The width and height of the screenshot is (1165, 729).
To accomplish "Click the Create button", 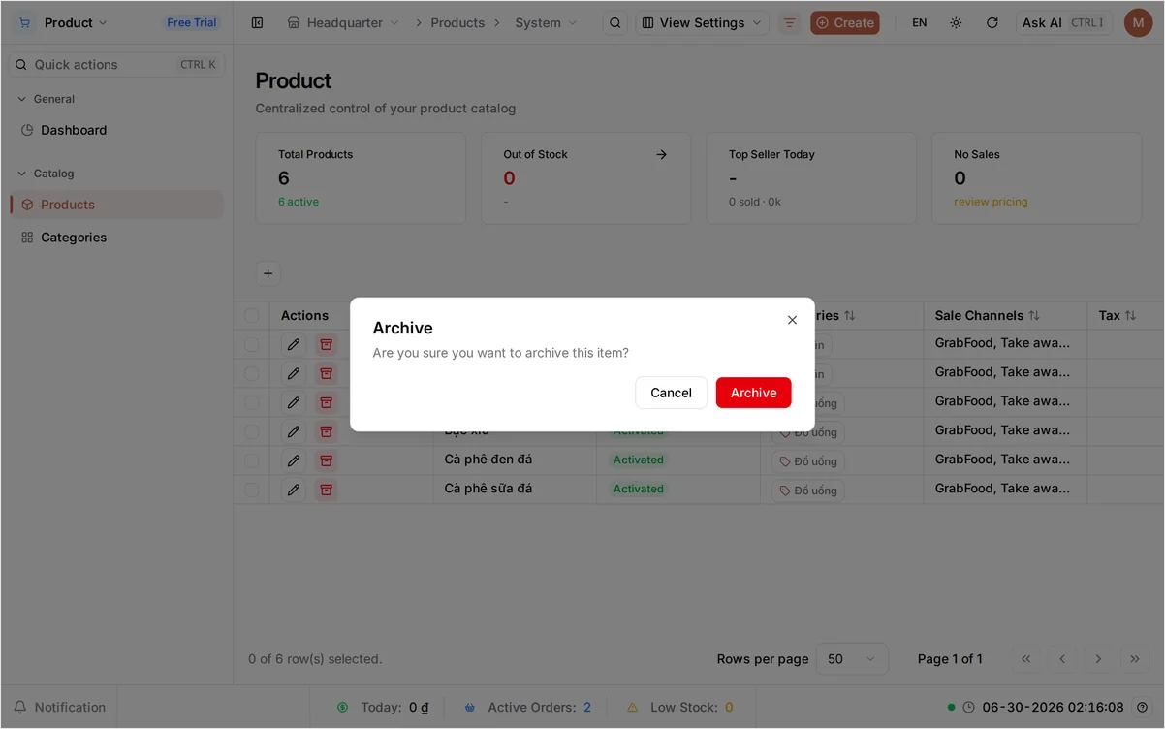I will (845, 22).
